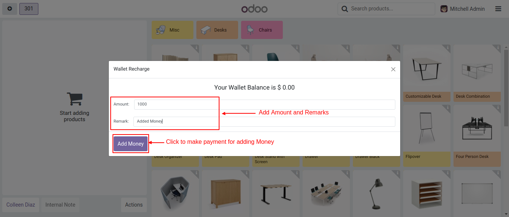Select the Chairs category
509x217 pixels.
point(262,30)
